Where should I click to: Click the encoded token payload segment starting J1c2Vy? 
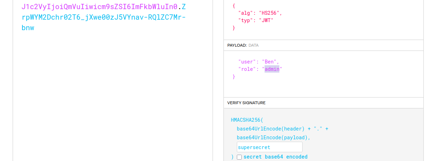coord(99,6)
